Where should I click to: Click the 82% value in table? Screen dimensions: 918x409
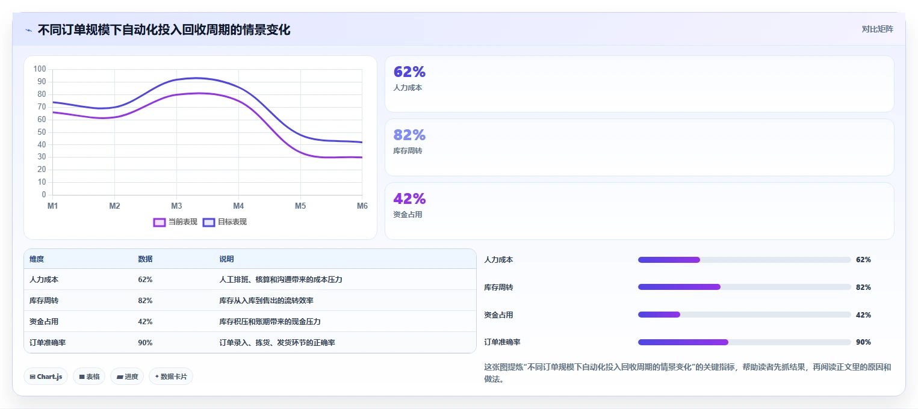[x=145, y=301]
